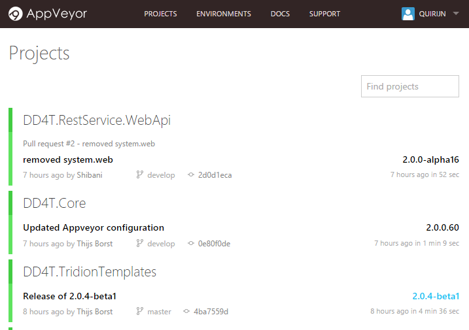Open build version 2.0.0-alpha16
The image size is (469, 330).
click(430, 159)
